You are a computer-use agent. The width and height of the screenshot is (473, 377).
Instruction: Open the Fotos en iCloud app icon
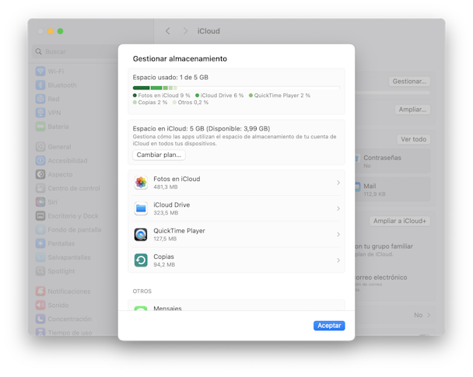point(141,183)
